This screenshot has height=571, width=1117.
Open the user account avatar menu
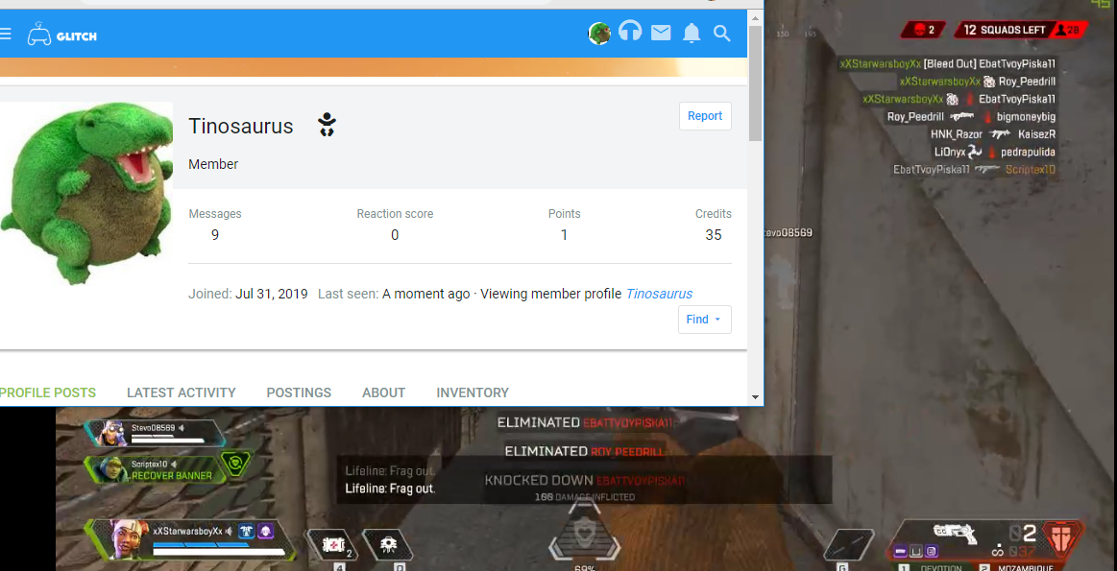point(599,34)
